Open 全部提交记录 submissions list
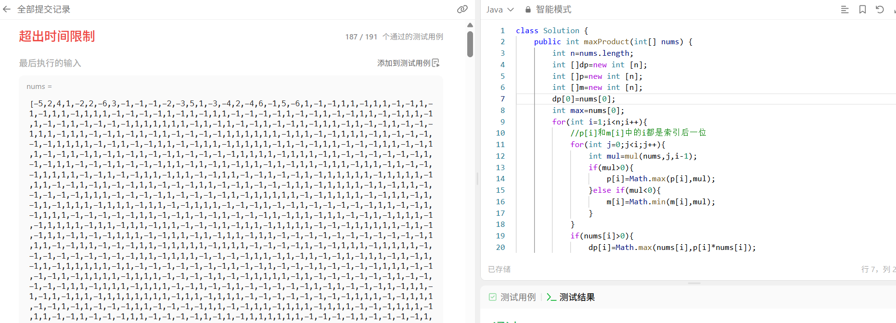Image resolution: width=896 pixels, height=323 pixels. pyautogui.click(x=44, y=9)
